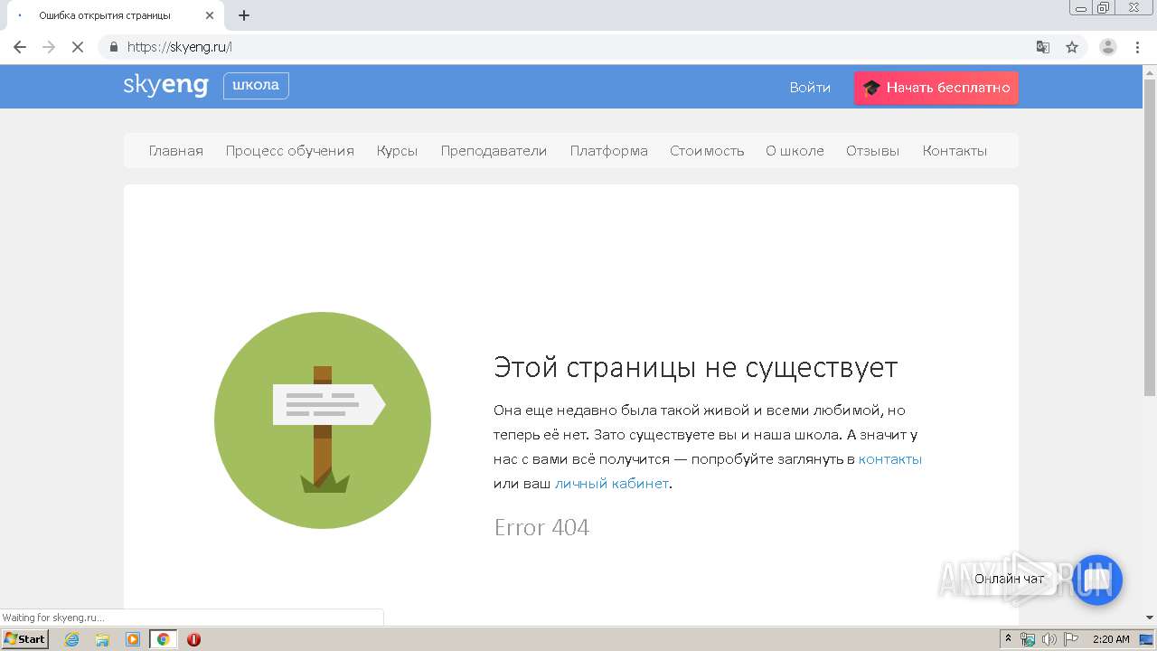Open the Windows Start button
The height and width of the screenshot is (651, 1157).
click(x=25, y=639)
